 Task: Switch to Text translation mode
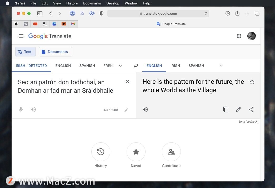tap(26, 52)
